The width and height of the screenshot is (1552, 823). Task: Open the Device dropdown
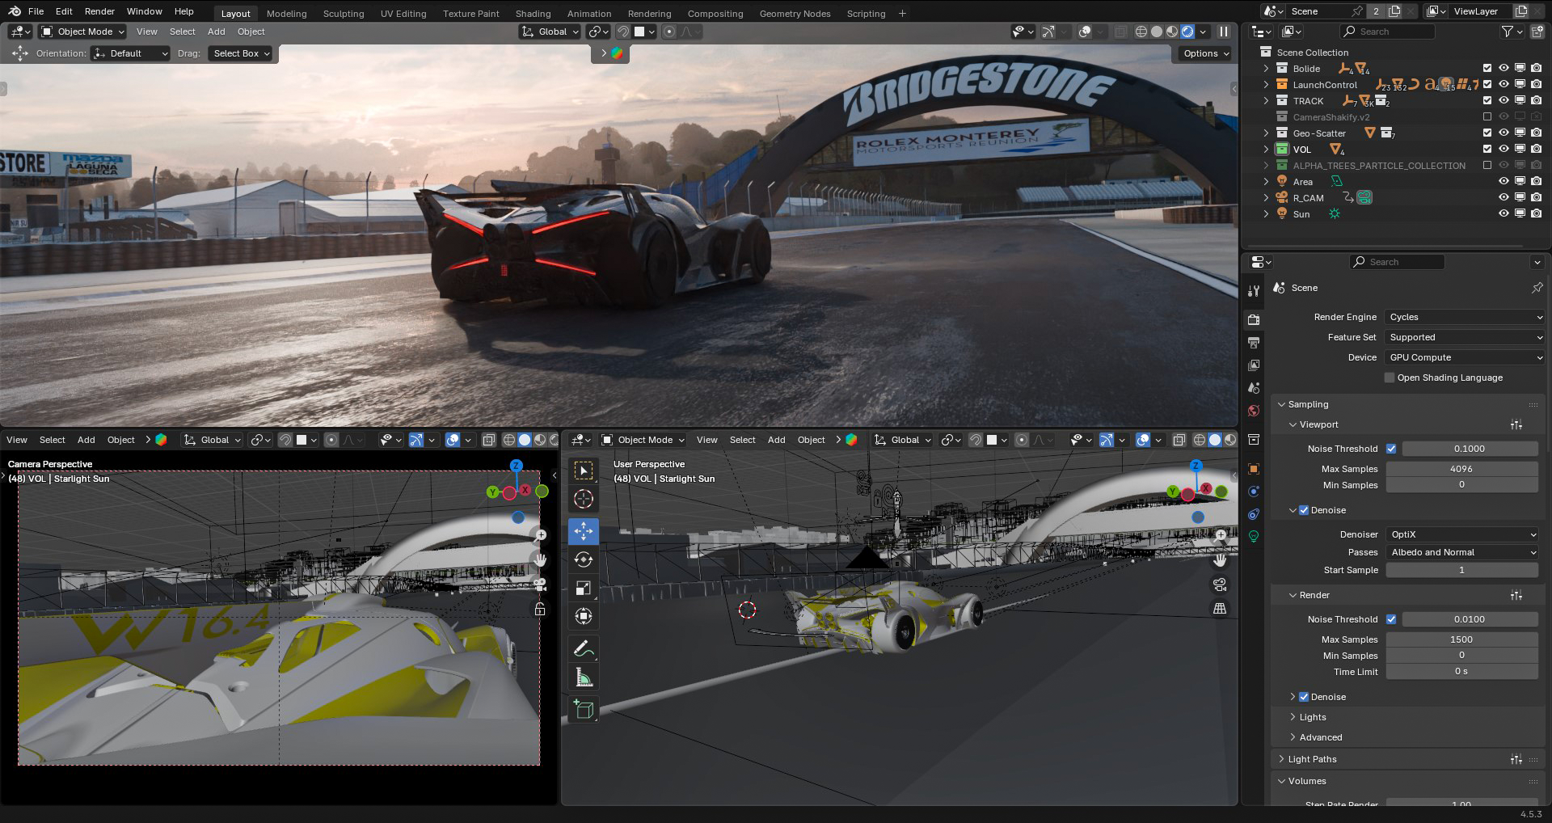point(1465,357)
